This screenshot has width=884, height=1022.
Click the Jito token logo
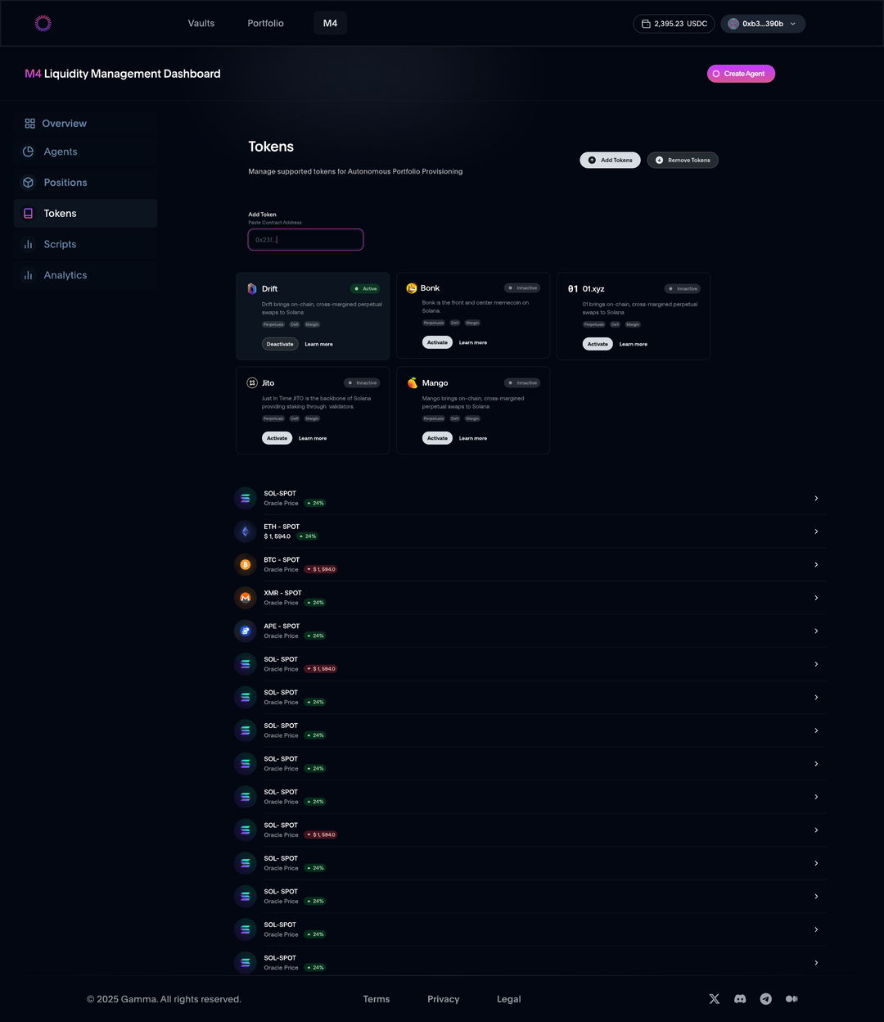[x=252, y=382]
